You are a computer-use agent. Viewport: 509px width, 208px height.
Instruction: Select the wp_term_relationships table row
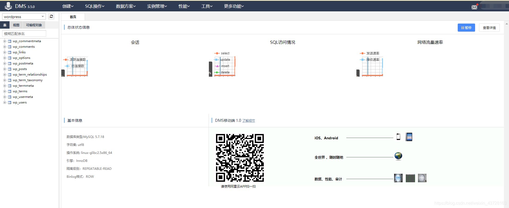click(29, 75)
